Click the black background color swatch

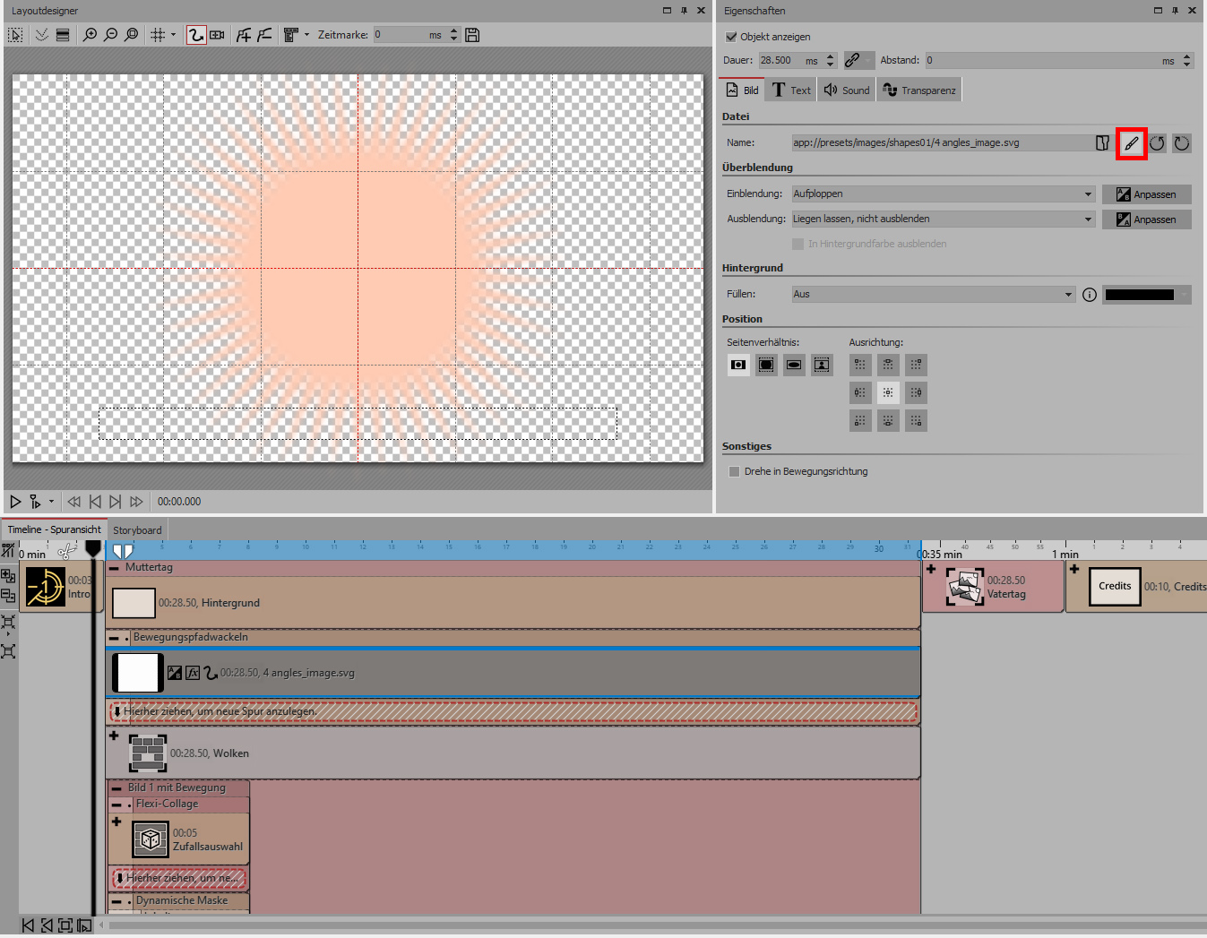[1139, 295]
